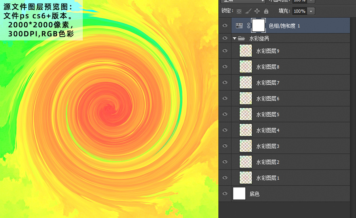Click the fill 100% value field
Screen dimensions: 356x218
click(299, 11)
